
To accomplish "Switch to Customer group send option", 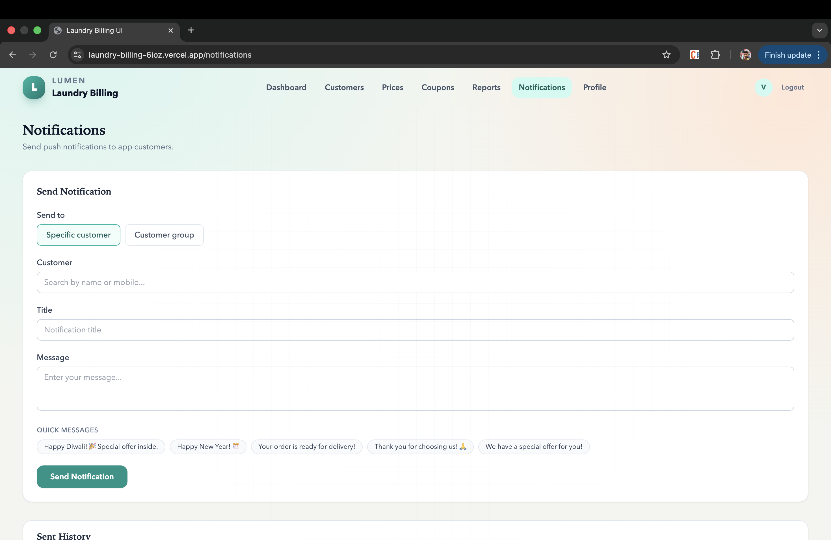I will tap(164, 235).
